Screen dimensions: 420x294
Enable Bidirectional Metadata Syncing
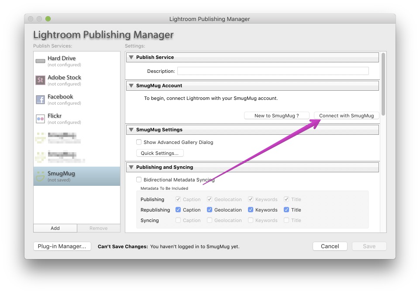pos(139,180)
